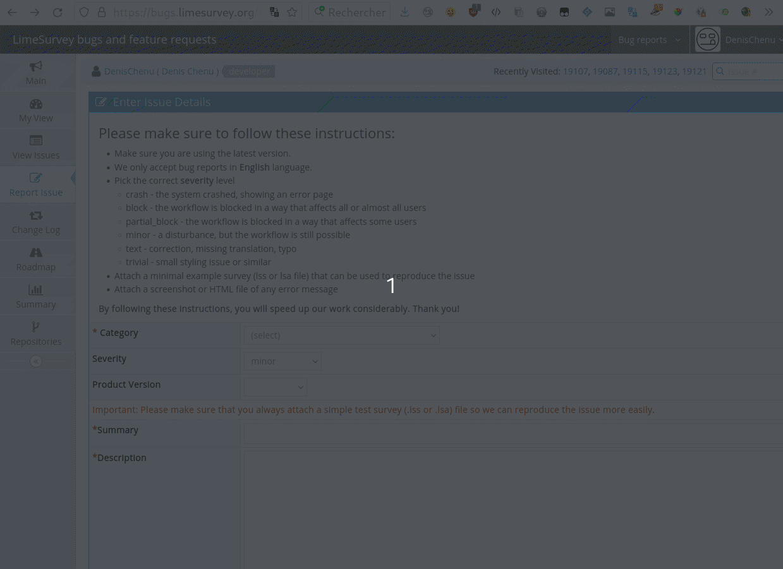The width and height of the screenshot is (783, 569).
Task: Click the 'crash - the system crashed' line
Action: click(229, 195)
